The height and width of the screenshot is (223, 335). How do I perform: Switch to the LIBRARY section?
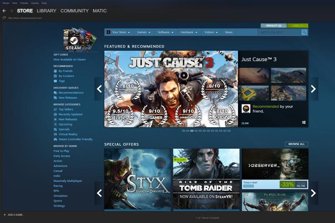[46, 10]
